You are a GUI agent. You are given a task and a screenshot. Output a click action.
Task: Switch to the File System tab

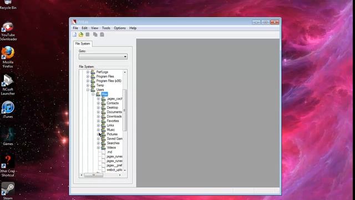point(83,43)
